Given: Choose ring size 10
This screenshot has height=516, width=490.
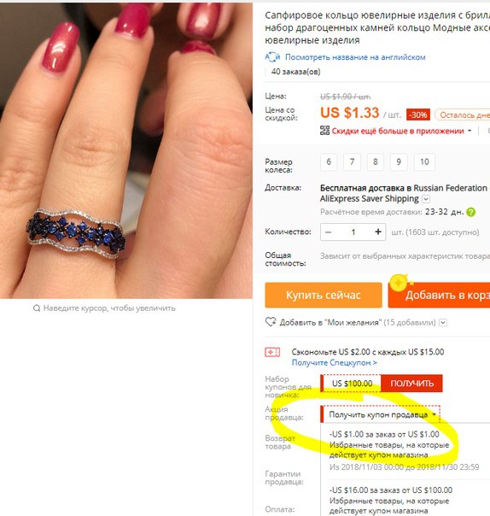Looking at the screenshot, I should point(424,161).
